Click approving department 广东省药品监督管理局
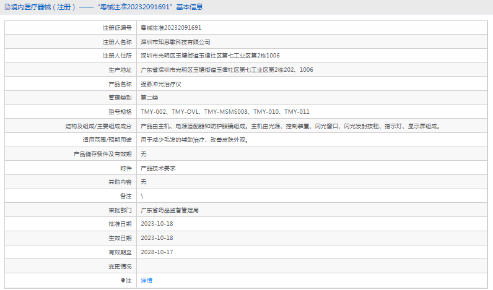Image resolution: width=493 pixels, height=290 pixels. point(170,210)
